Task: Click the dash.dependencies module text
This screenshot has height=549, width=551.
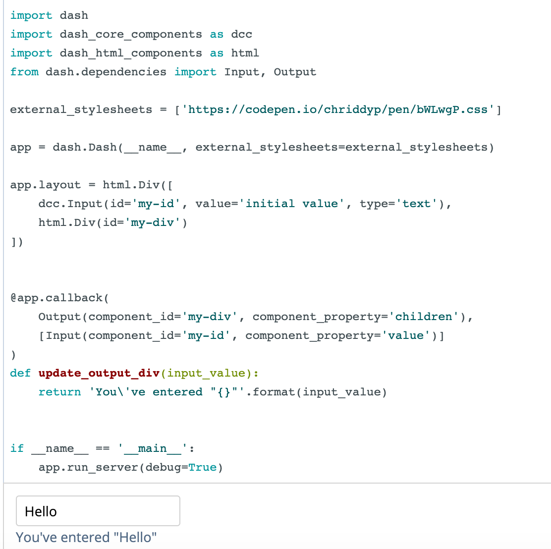Action: click(x=106, y=72)
